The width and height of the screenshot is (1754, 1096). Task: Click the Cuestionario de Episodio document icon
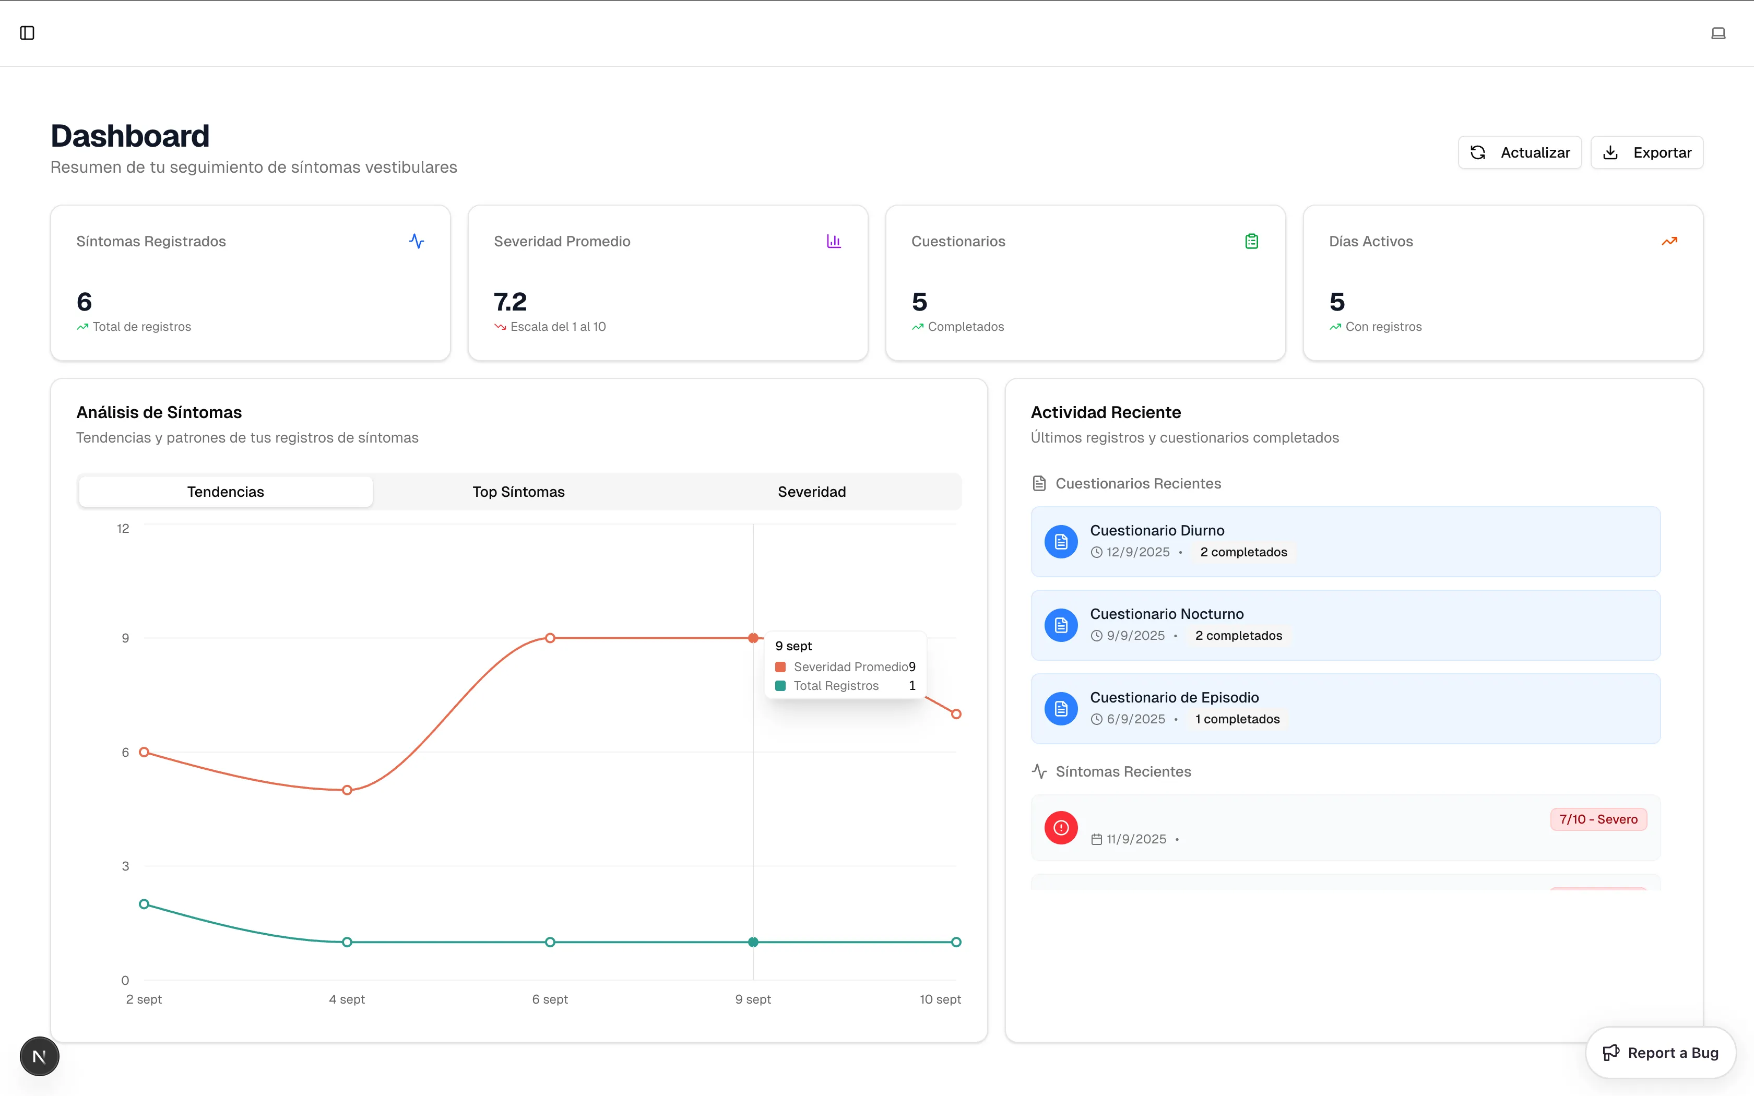tap(1060, 708)
